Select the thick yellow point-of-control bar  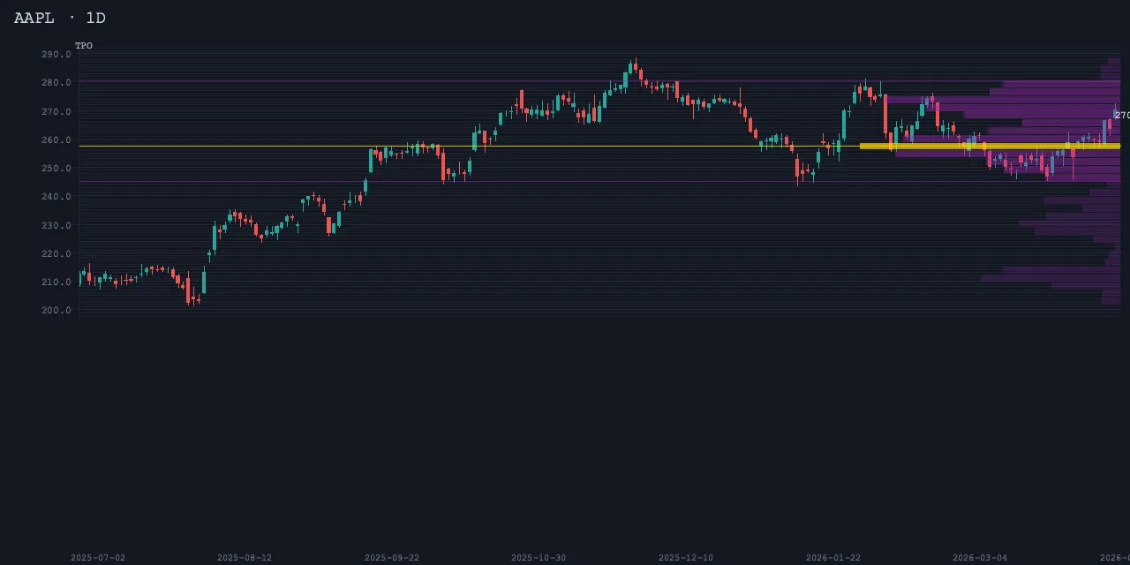coord(989,147)
